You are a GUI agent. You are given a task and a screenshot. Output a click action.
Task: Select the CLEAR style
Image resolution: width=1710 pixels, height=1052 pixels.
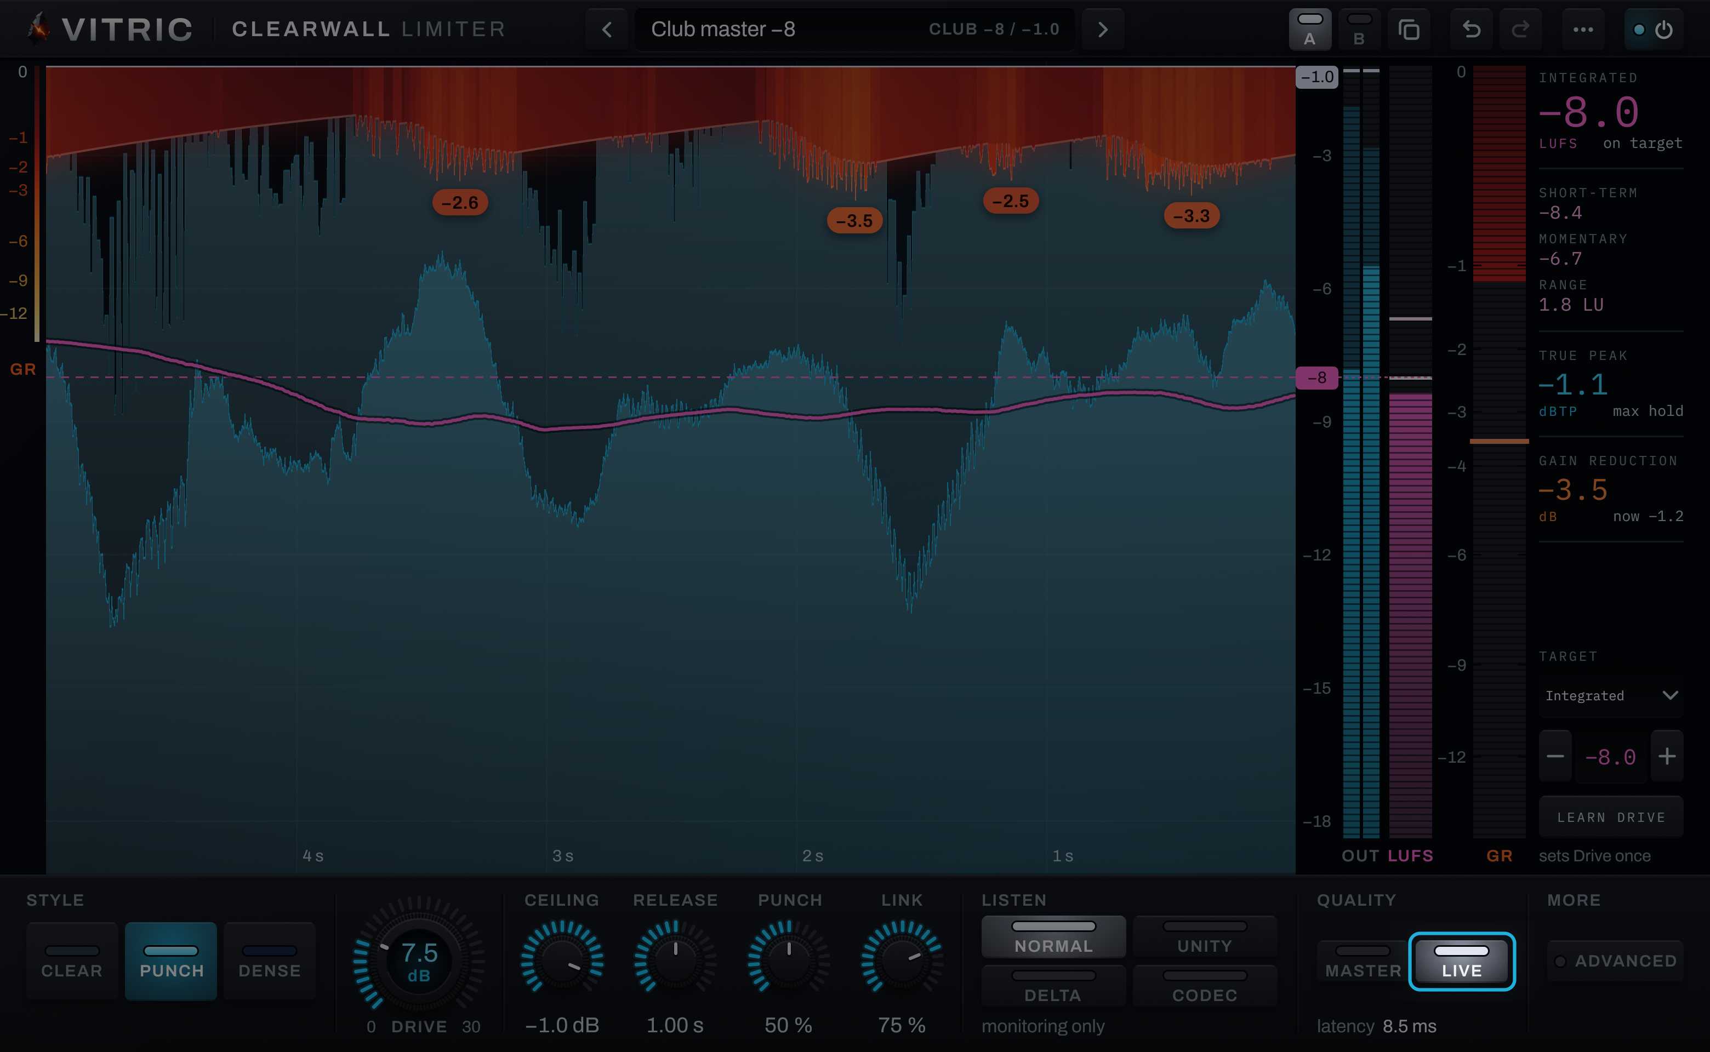click(x=72, y=961)
